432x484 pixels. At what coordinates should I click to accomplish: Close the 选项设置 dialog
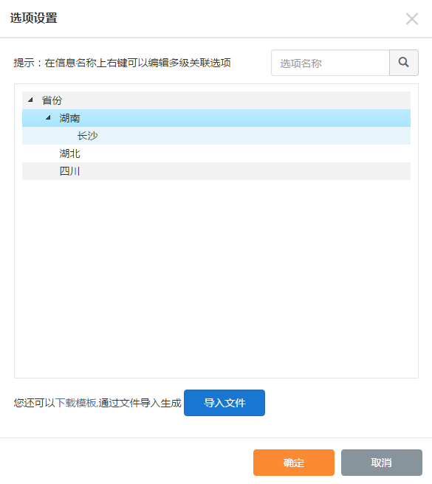tap(412, 19)
